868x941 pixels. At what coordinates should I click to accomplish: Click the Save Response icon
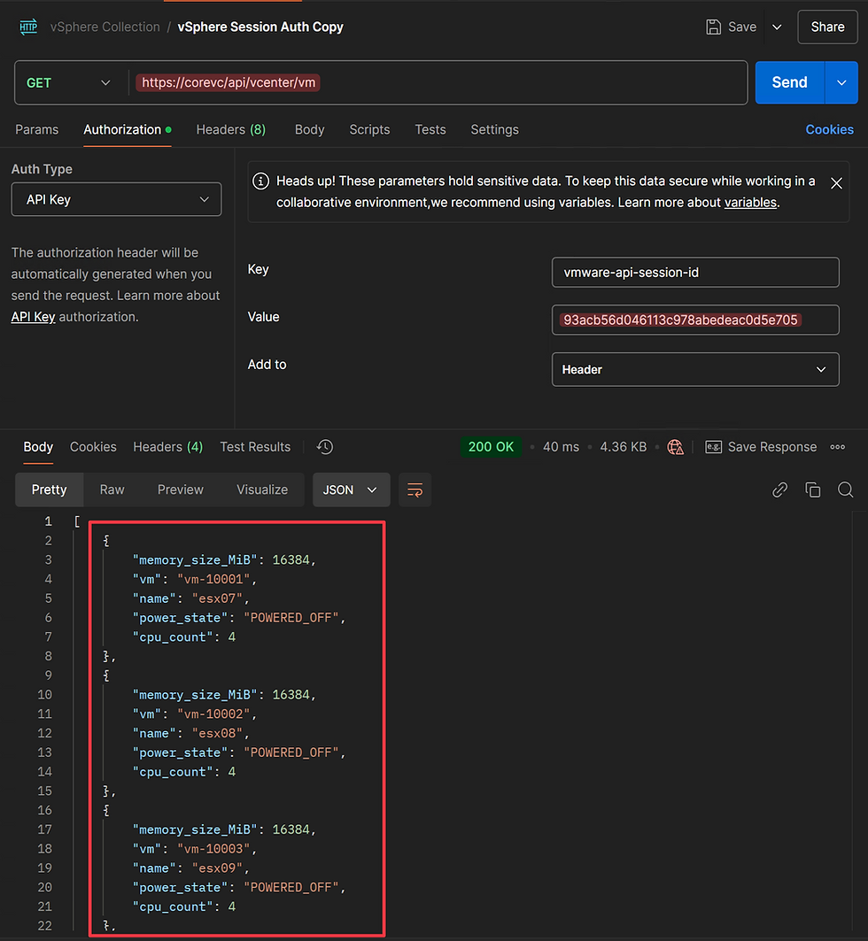tap(713, 447)
